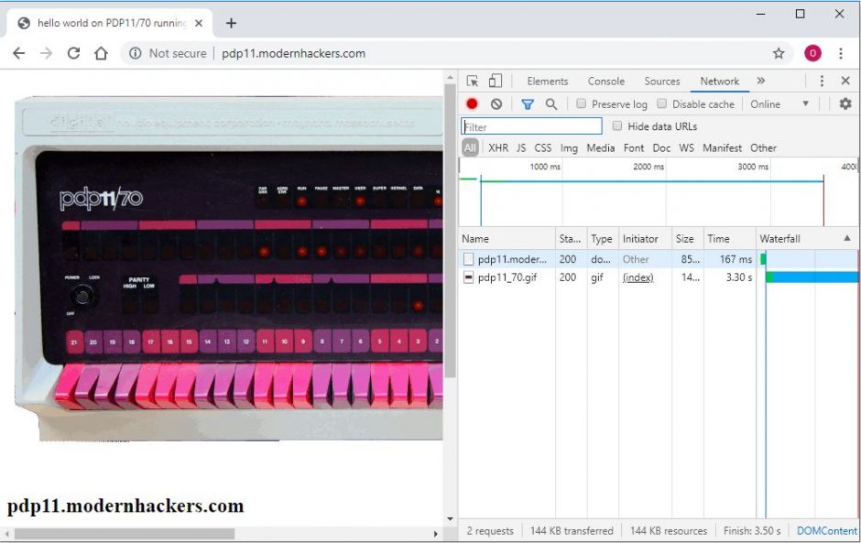The height and width of the screenshot is (543, 861).
Task: Filter requests by Font
Action: [x=634, y=147]
